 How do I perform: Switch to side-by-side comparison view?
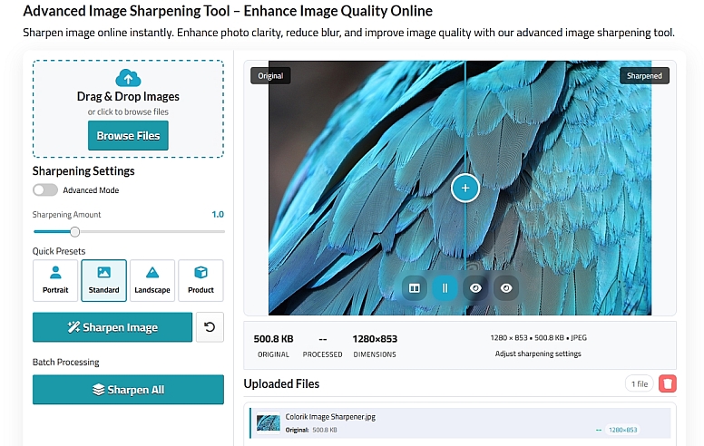tap(414, 288)
